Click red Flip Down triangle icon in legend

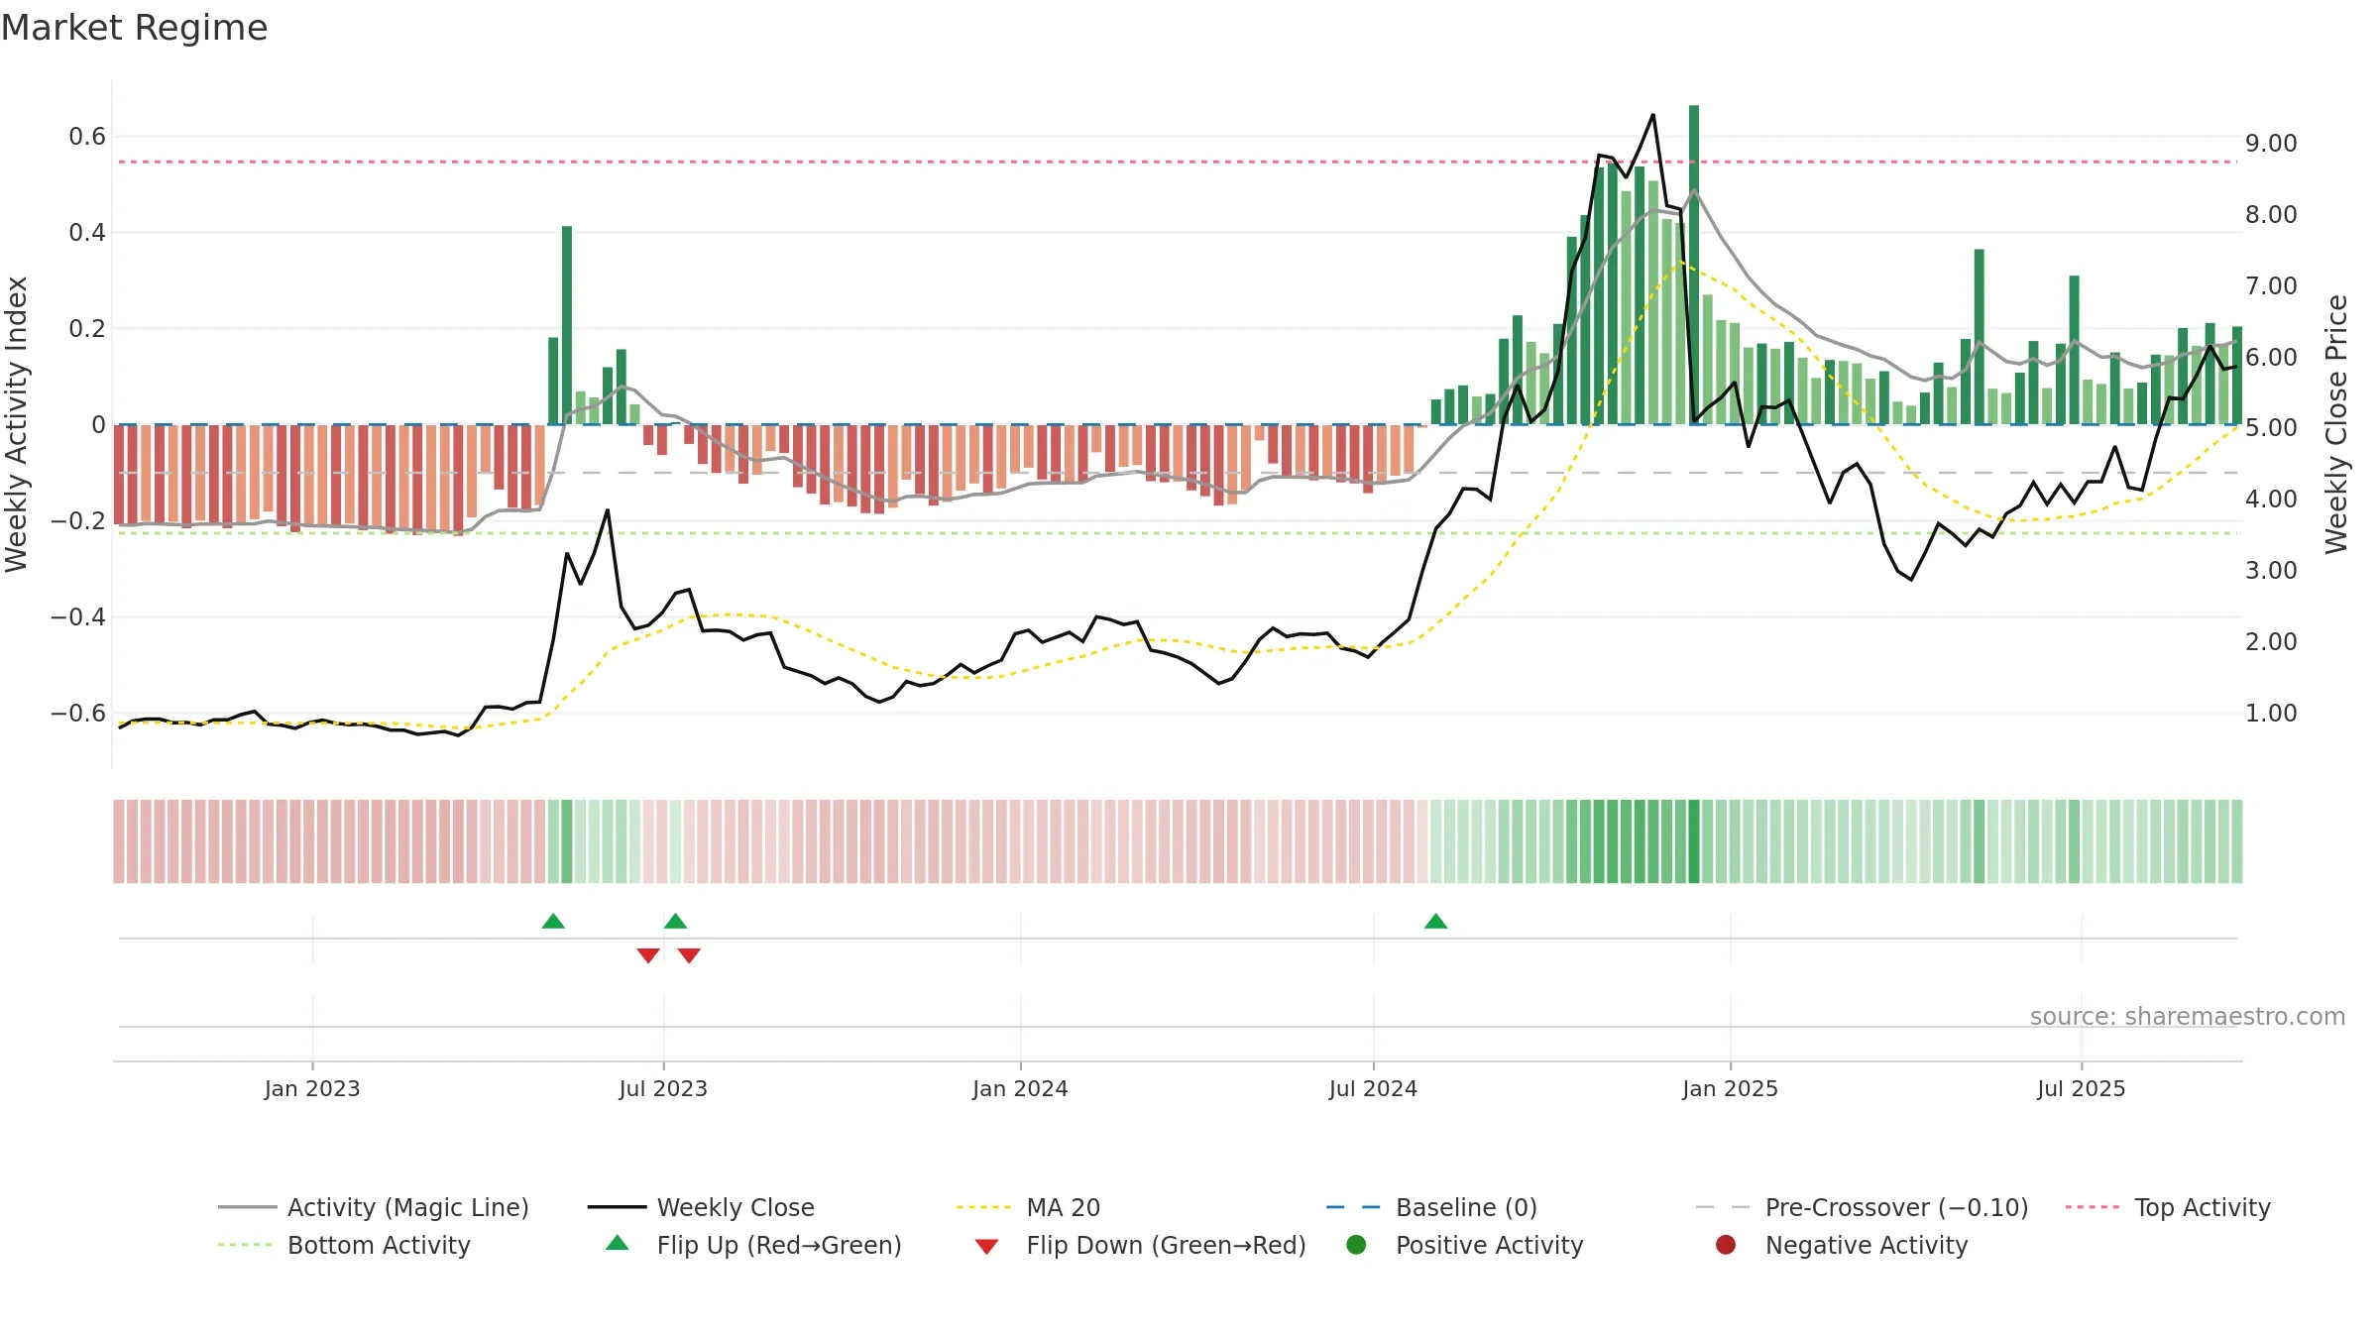(986, 1247)
